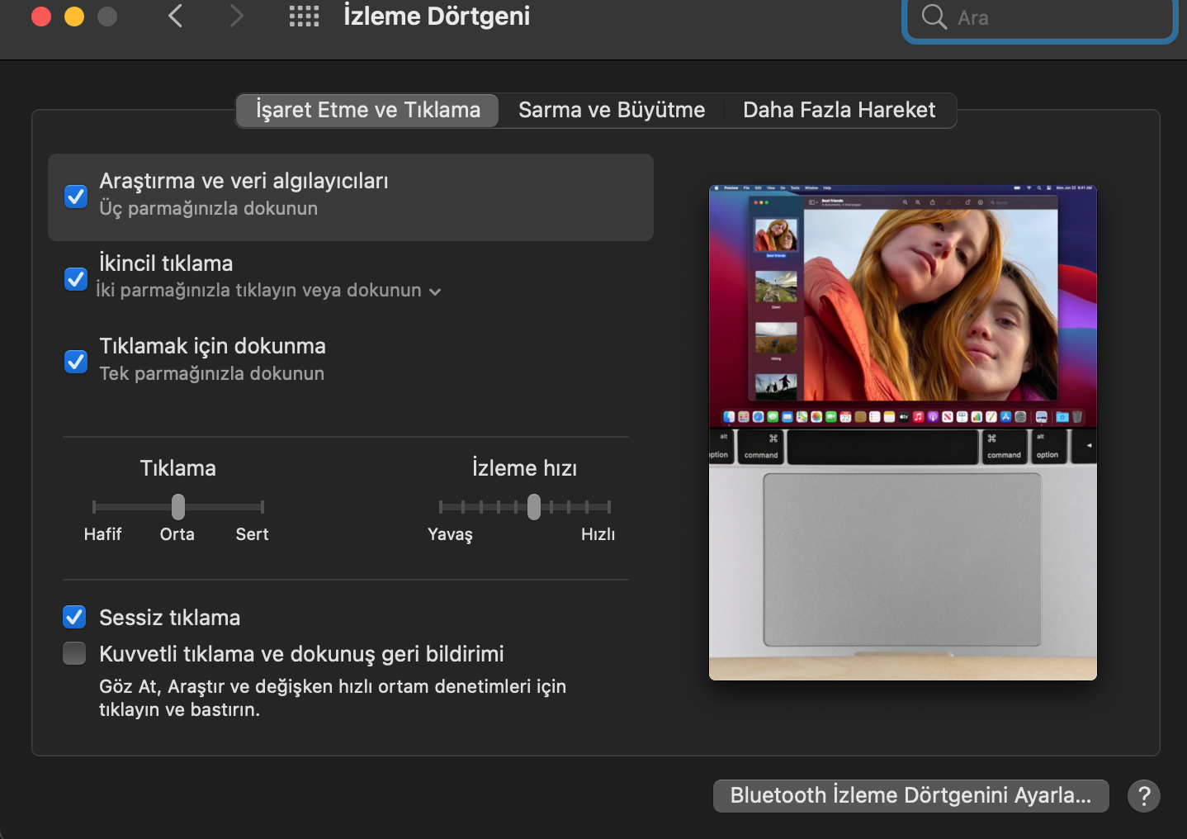Expand the İki parmağınızla tıklayın dropdown
The width and height of the screenshot is (1187, 839).
tap(434, 292)
